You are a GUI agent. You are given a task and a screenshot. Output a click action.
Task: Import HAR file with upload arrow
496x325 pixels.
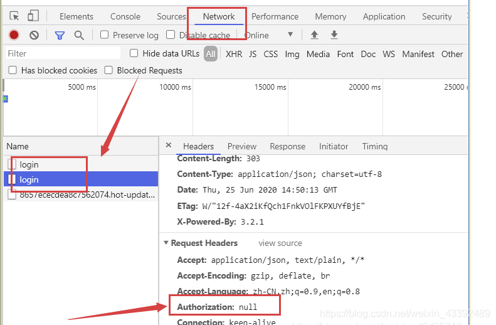point(314,35)
